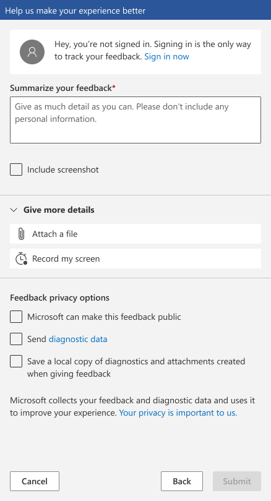Go Back to the previous step

[182, 481]
